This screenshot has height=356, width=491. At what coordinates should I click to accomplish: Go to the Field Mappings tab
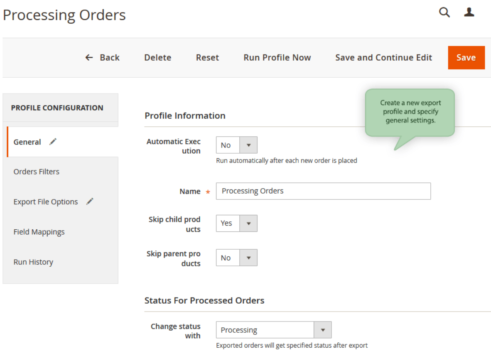39,232
